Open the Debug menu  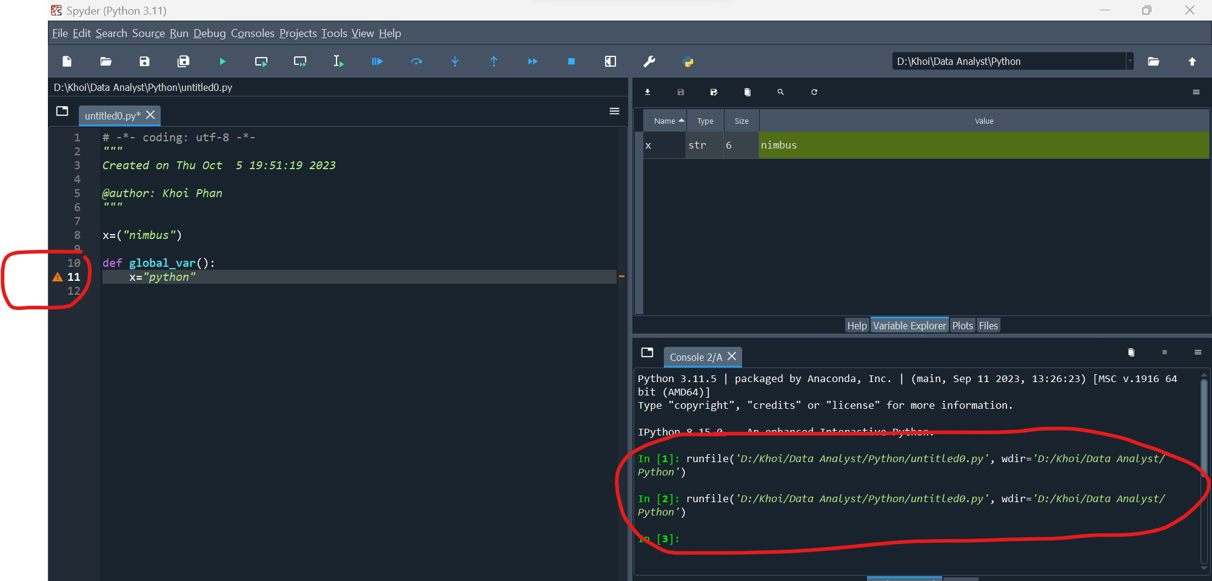[210, 33]
